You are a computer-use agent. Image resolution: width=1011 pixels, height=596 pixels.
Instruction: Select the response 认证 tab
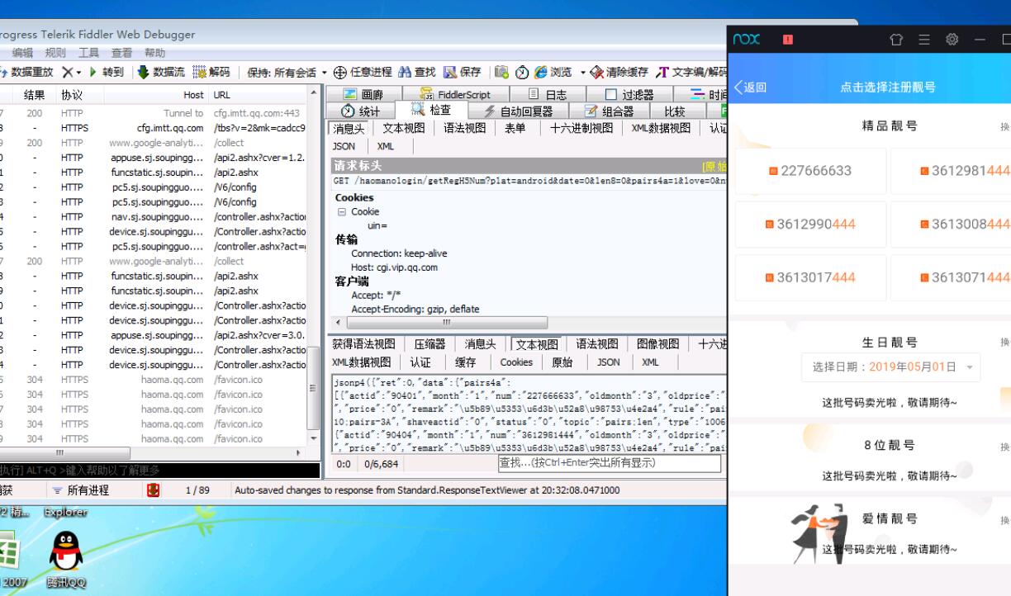coord(420,362)
